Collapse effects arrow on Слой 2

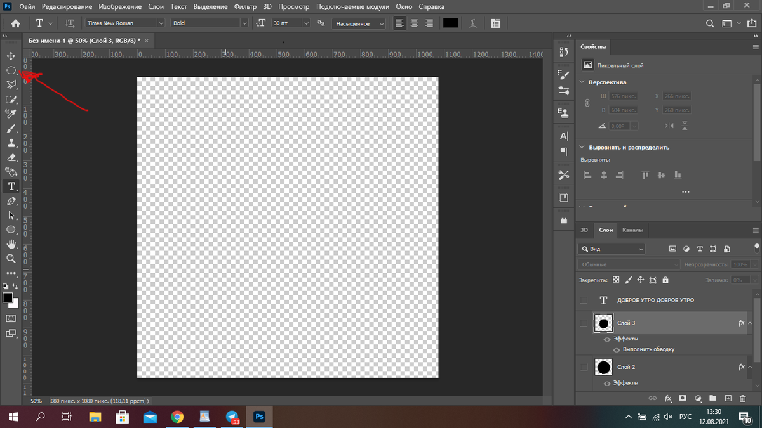pos(751,367)
